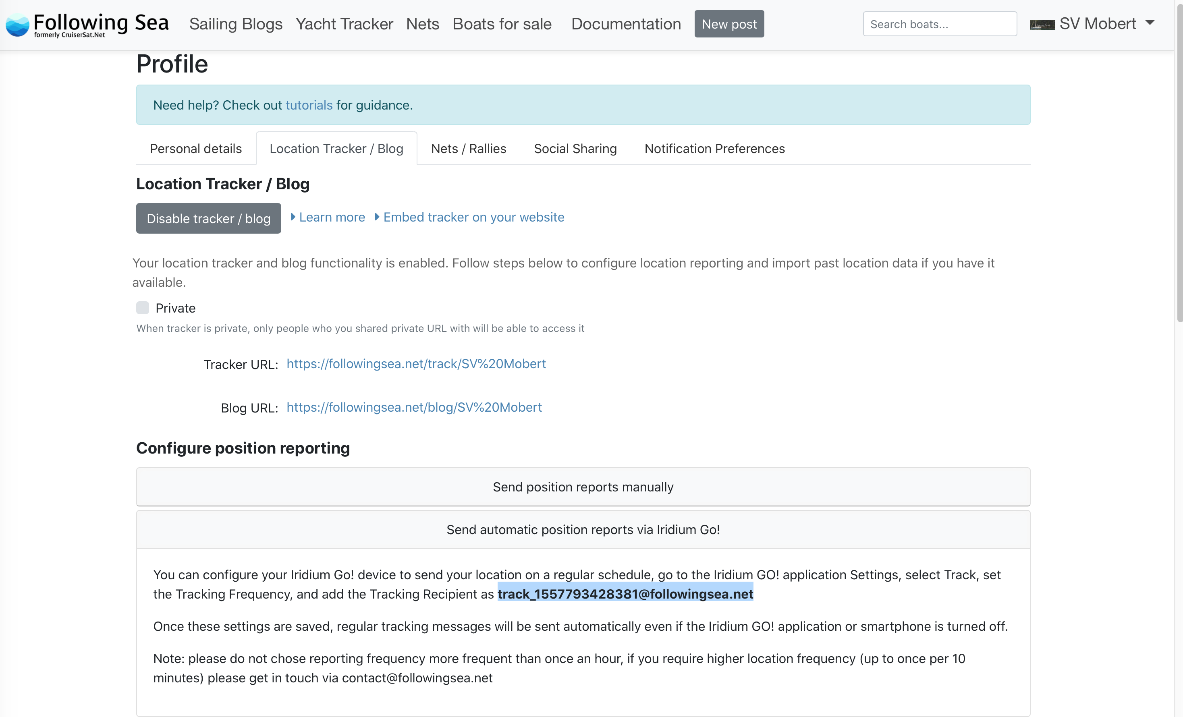The image size is (1183, 717).
Task: Toggle the Private tracker checkbox
Action: 143,308
